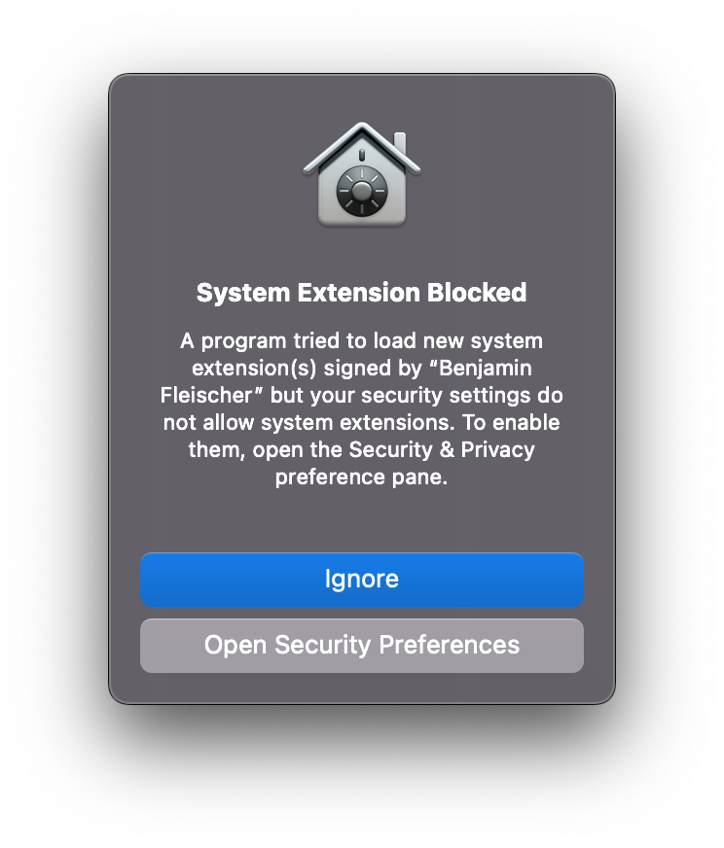
Task: Click the "System Extension Blocked" heading
Action: [361, 293]
